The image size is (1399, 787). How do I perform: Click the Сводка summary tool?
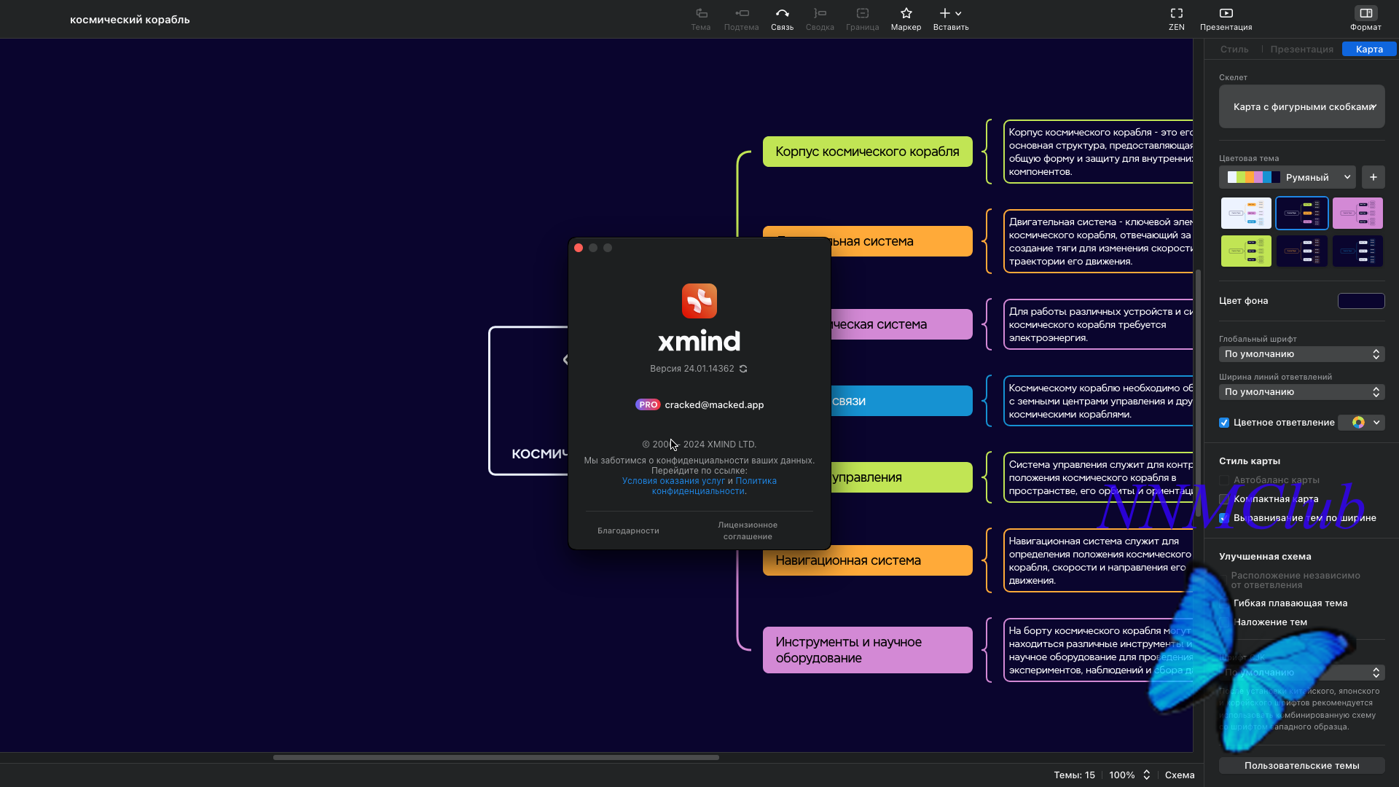pos(820,19)
